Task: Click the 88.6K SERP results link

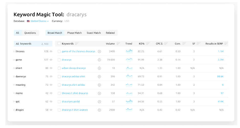Action: click(x=220, y=76)
